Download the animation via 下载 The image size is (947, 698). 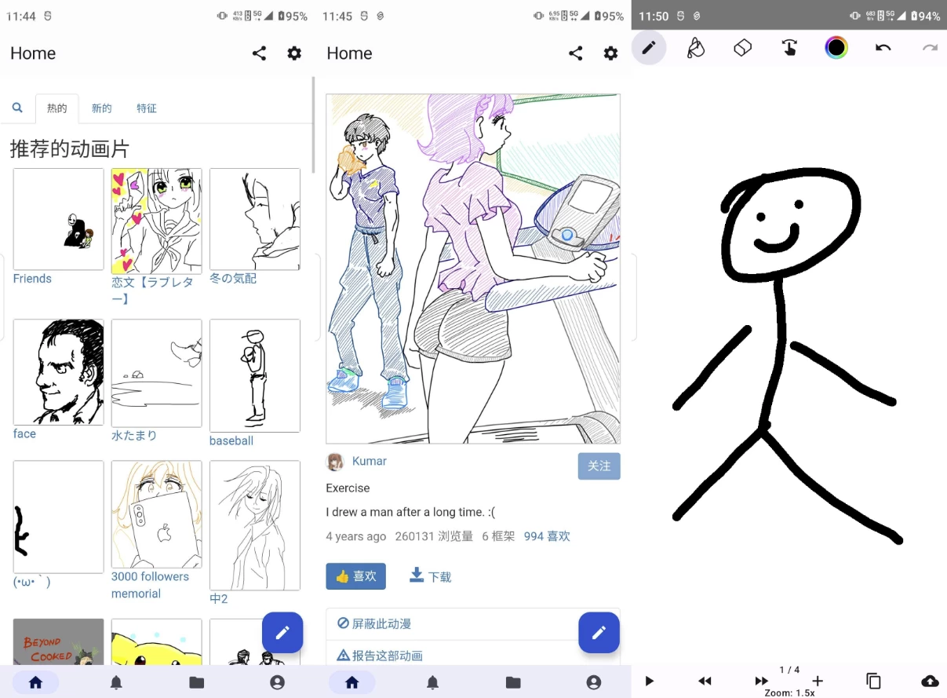coord(430,576)
